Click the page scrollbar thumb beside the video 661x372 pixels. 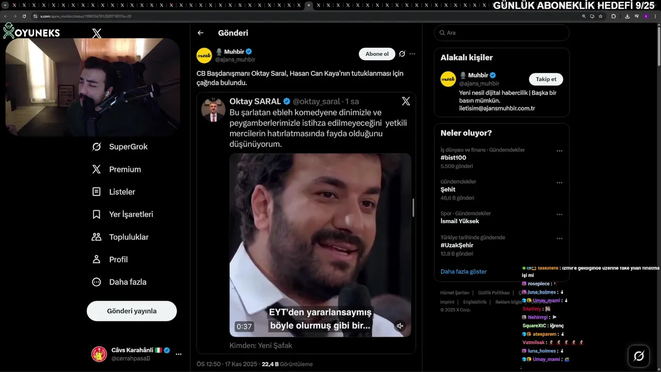pyautogui.click(x=413, y=207)
